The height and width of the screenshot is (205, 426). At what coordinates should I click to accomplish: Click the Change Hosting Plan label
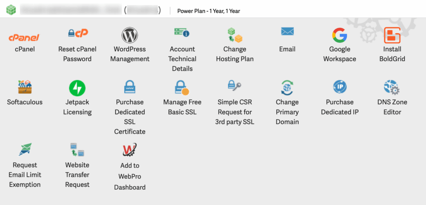[x=235, y=54]
